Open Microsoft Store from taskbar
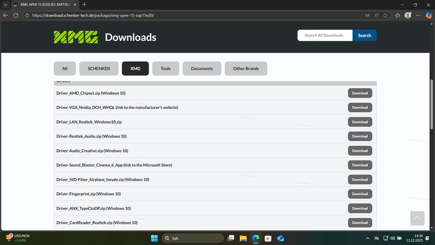Screen dimensions: 435x245 click(x=268, y=238)
